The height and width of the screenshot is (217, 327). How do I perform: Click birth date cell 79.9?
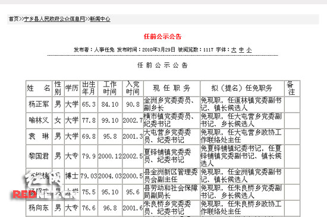[x=89, y=156]
